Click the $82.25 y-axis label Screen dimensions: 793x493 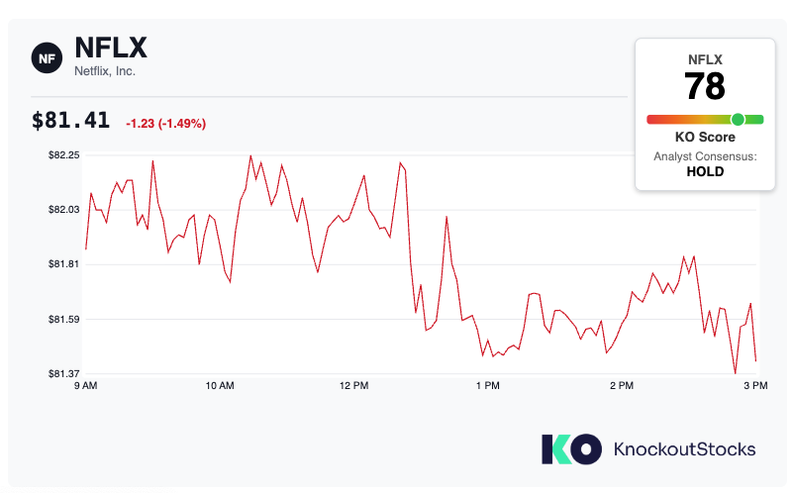[x=64, y=155]
